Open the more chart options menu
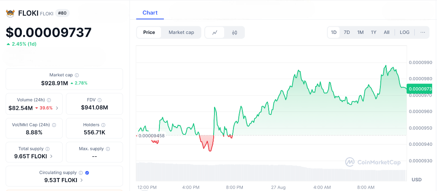 pos(423,32)
